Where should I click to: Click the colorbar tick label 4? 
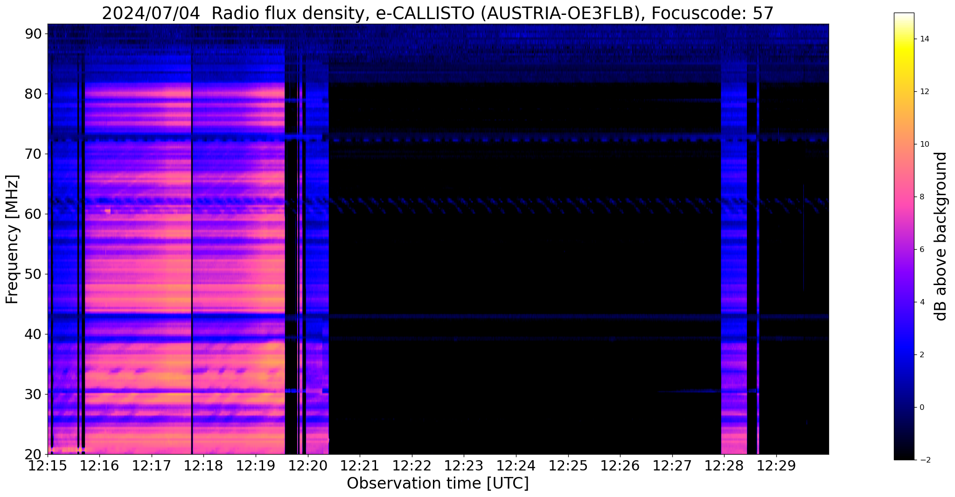[921, 302]
